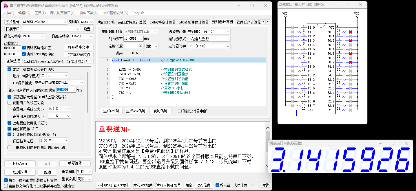Click the red LED on pin P0.0

(x=350, y=32)
